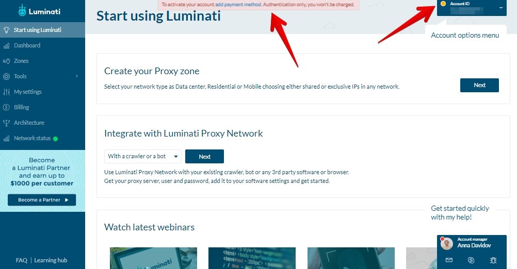Click the My settings sliders icon

click(7, 92)
